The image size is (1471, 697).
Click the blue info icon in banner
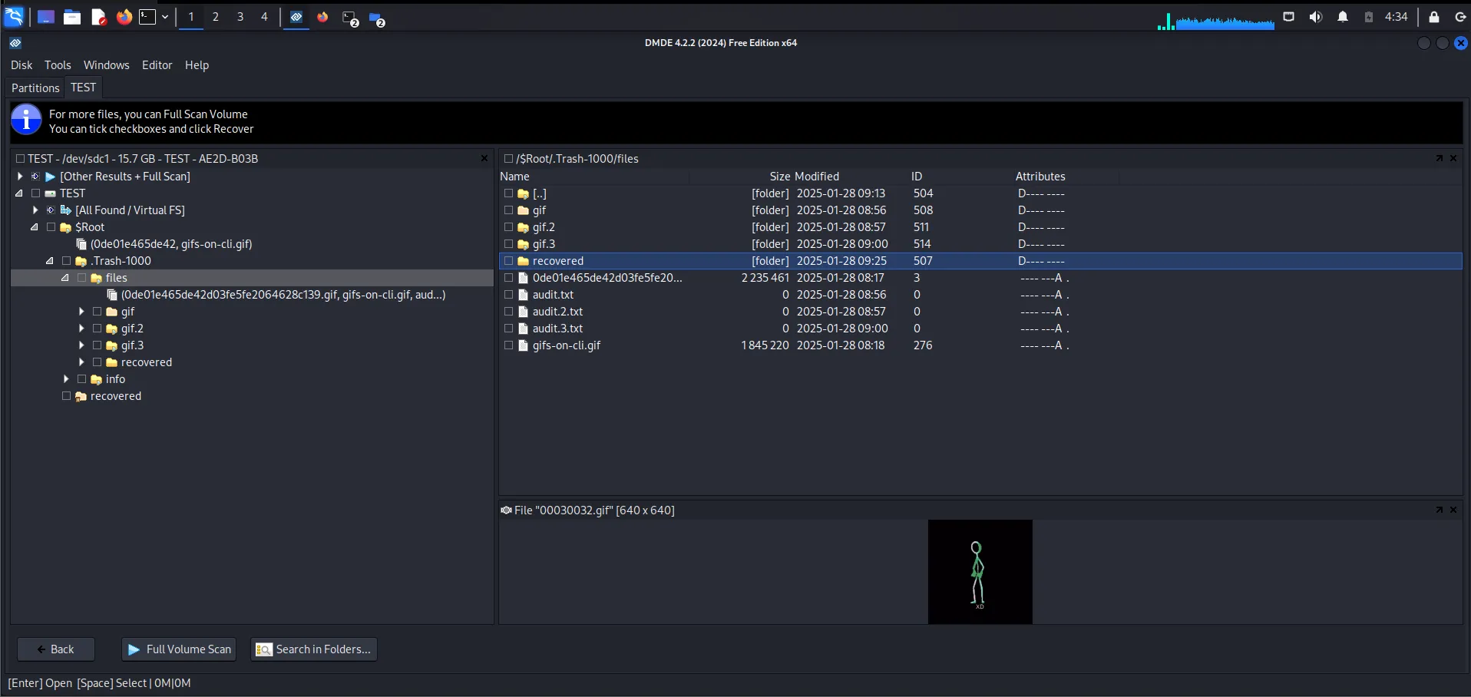pyautogui.click(x=26, y=120)
